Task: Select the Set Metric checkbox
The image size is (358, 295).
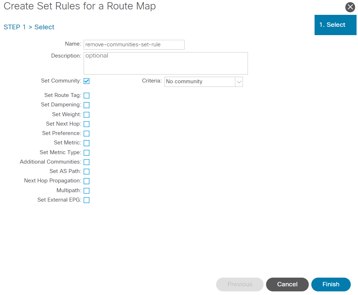Action: coord(87,143)
